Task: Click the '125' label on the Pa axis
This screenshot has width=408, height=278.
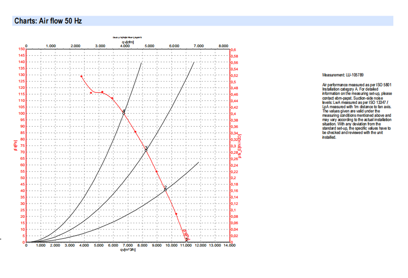Action: (22, 81)
